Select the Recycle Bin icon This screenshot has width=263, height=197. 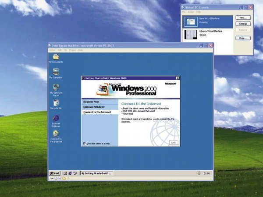[x=56, y=104]
